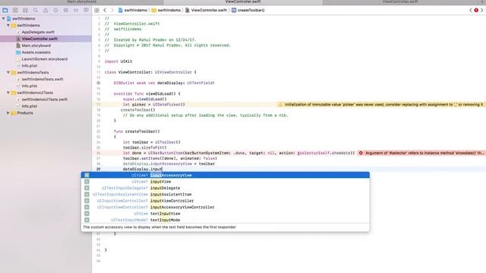Switch to rightmost ViewController.swift tab
This screenshot has height=273, width=486.
(400, 2)
